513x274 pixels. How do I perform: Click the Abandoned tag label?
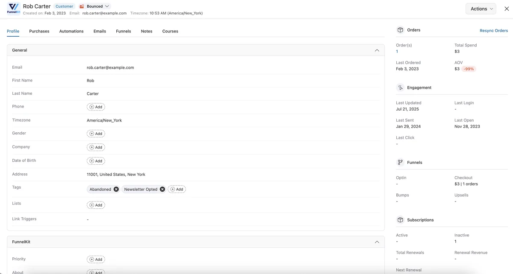[x=100, y=189]
